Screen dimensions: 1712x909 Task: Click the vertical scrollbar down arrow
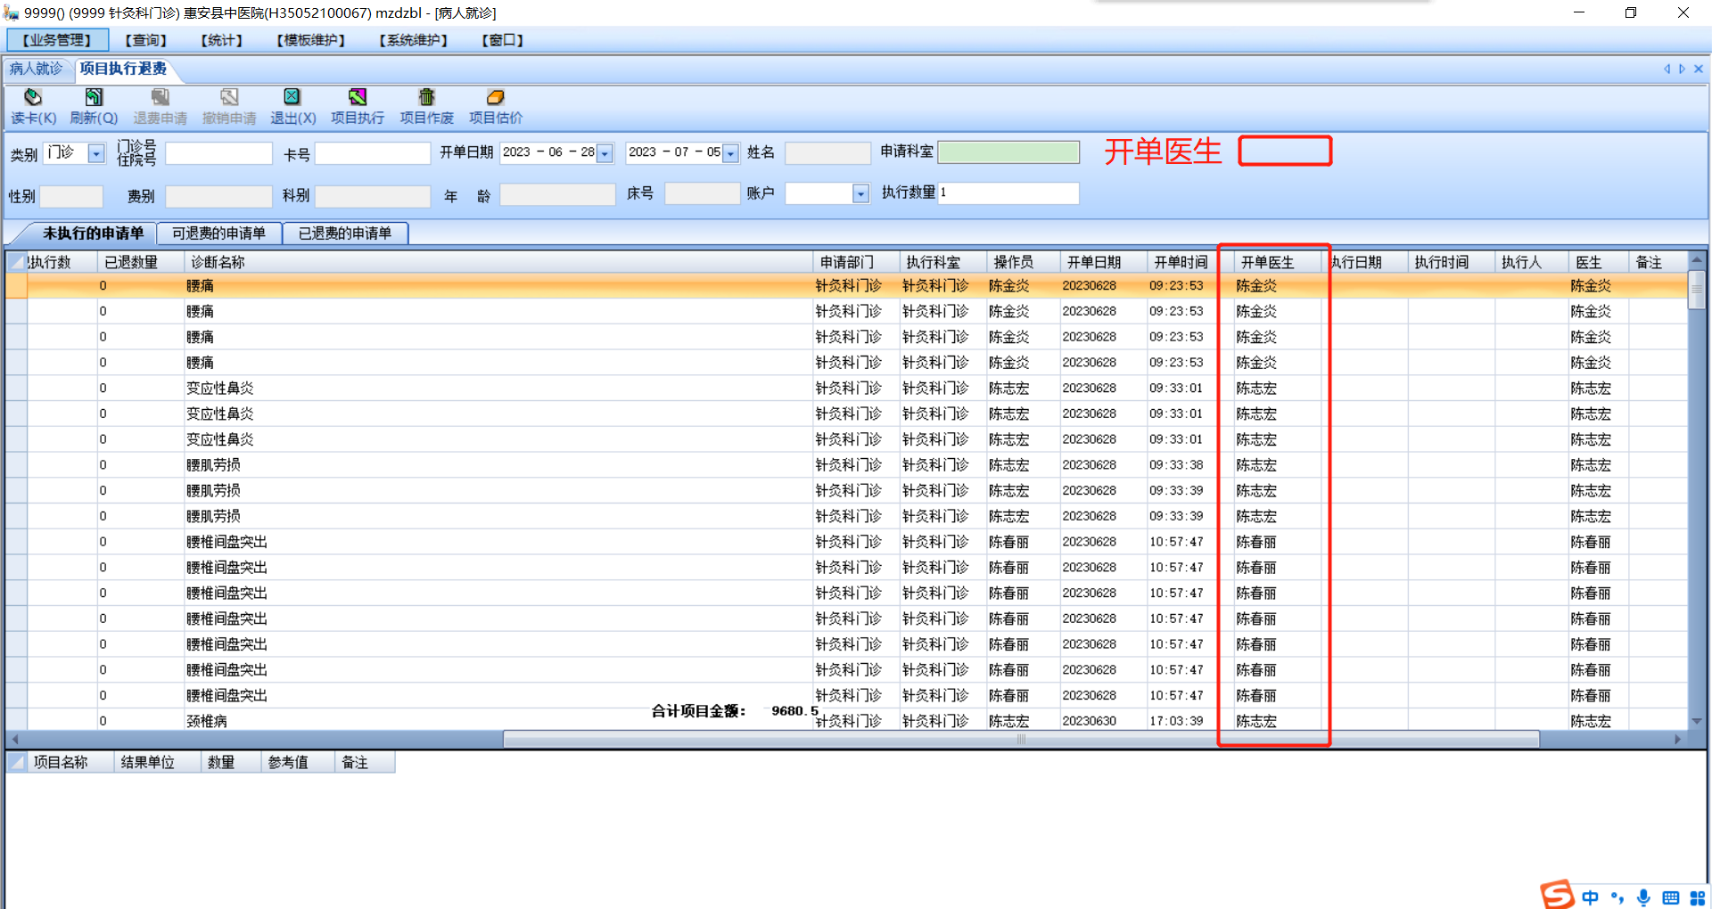coord(1697,721)
